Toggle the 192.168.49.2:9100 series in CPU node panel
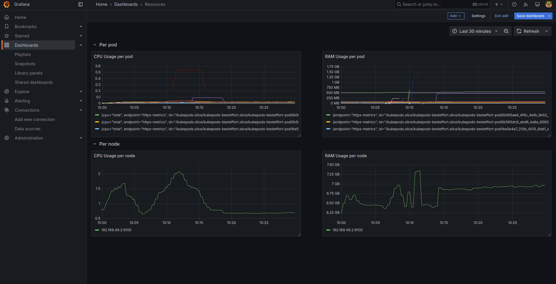This screenshot has height=284, width=556. click(116, 230)
